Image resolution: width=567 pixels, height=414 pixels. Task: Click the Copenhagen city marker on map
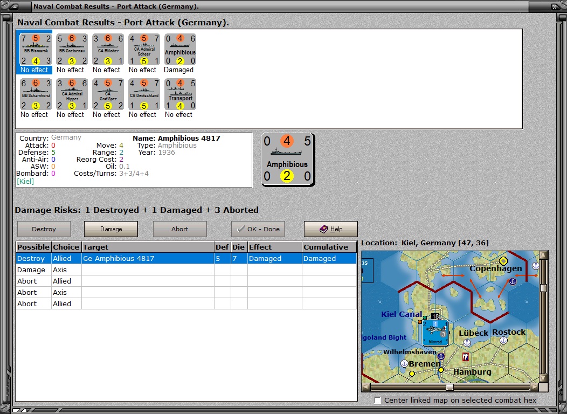tap(503, 260)
